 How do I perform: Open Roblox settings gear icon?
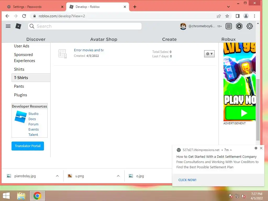[249, 26]
